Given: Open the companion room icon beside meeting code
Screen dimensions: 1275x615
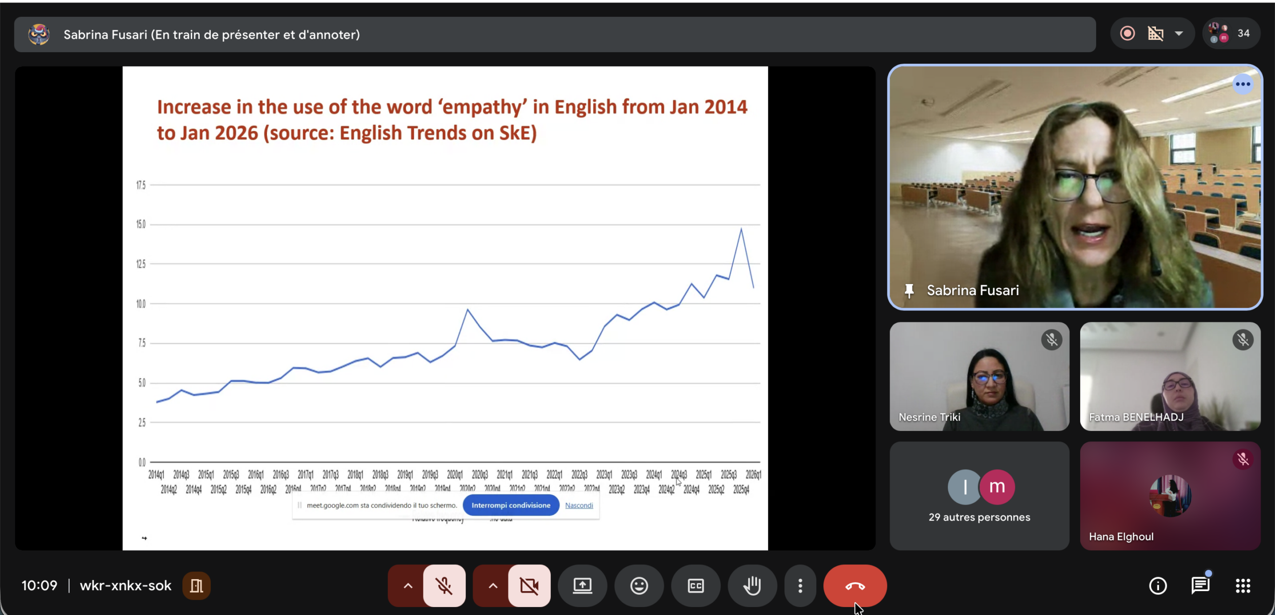Looking at the screenshot, I should pyautogui.click(x=196, y=586).
